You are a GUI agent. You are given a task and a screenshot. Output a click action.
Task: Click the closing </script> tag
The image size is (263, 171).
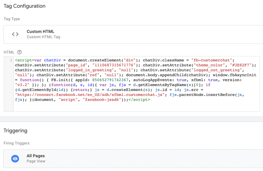pos(139,100)
